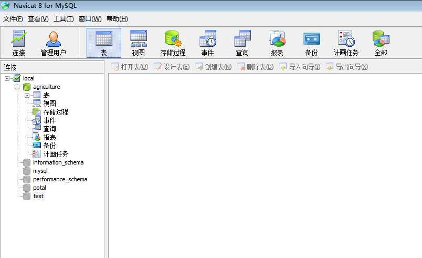The height and width of the screenshot is (258, 422).
Task: Open the 窗口(W) menu
Action: pos(90,19)
